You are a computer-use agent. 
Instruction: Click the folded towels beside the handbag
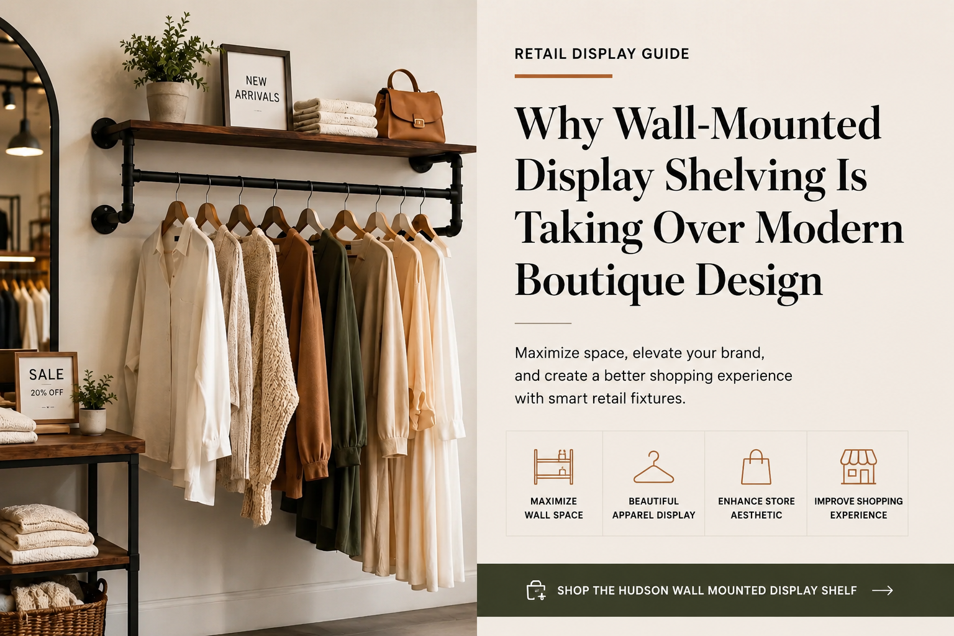tap(335, 117)
